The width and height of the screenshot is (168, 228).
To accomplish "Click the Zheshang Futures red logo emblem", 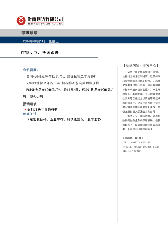I will pyautogui.click(x=21, y=21).
